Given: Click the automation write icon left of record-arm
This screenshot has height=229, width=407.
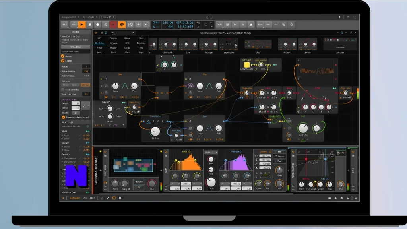Looking at the screenshot, I should [x=105, y=25].
